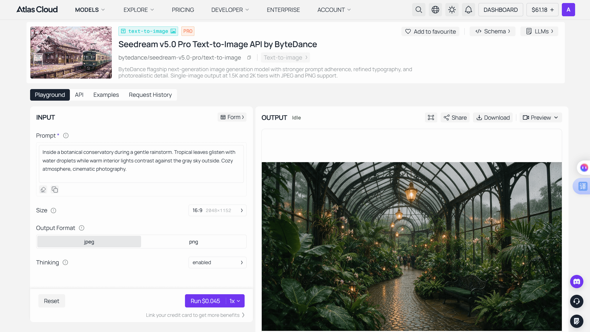Open the Request History tab
Screen dimensions: 590x332
150,95
